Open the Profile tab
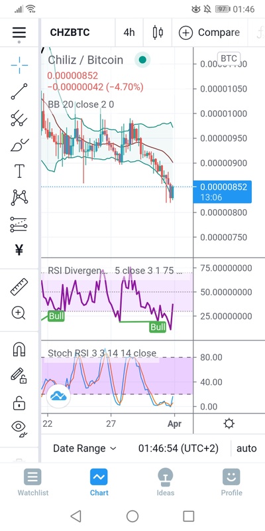The width and height of the screenshot is (265, 531). [231, 483]
